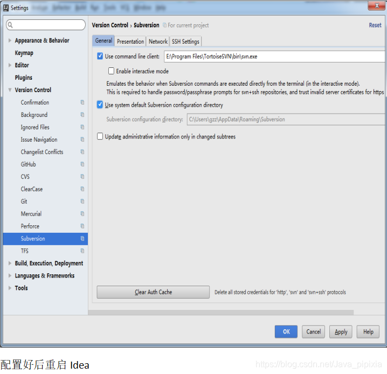The width and height of the screenshot is (387, 374).
Task: Click the project-level icon next to CVS
Action: [82, 177]
